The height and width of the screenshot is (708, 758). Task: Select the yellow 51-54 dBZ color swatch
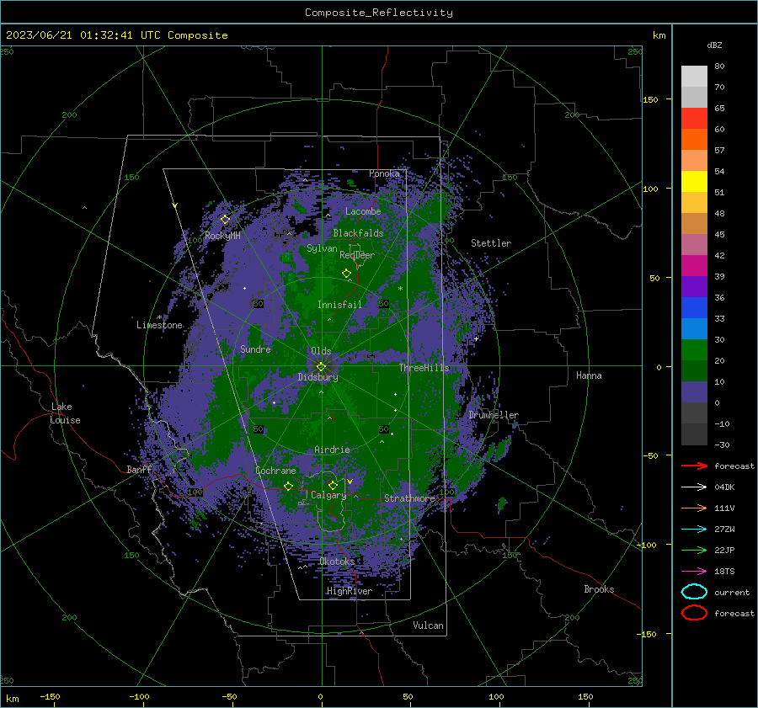click(x=694, y=181)
